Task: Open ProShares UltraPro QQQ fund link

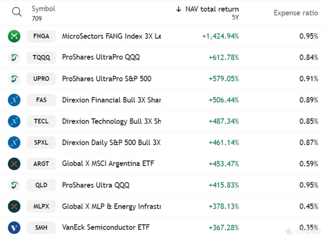Action: pyautogui.click(x=101, y=57)
